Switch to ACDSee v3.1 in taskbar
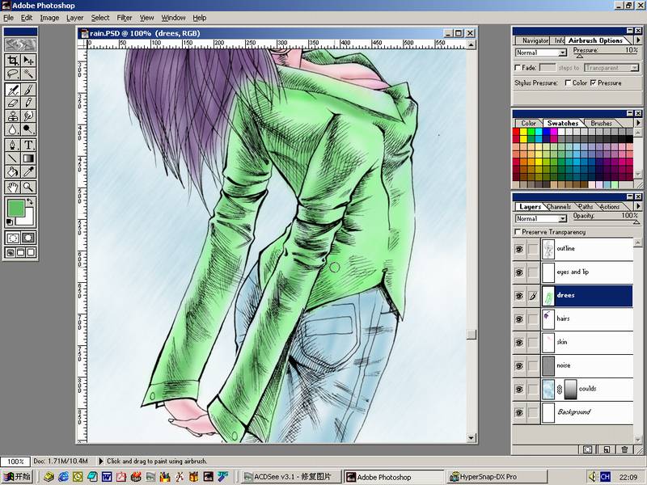 point(291,477)
